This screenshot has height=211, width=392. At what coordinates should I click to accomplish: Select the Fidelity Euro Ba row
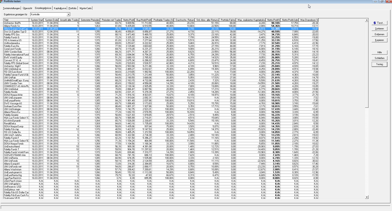pos(16,46)
